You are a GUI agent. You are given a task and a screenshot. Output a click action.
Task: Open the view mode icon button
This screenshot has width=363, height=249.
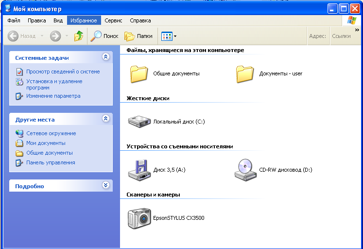pyautogui.click(x=167, y=36)
